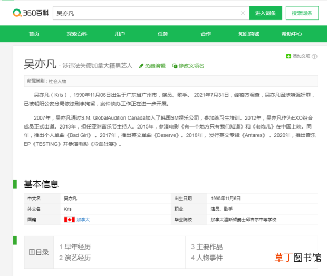
Task: Click the search input containing 吴亦凡
Action: pos(151,13)
